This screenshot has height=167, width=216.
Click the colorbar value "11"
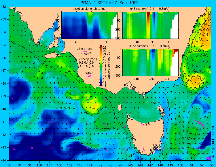tap(105, 86)
